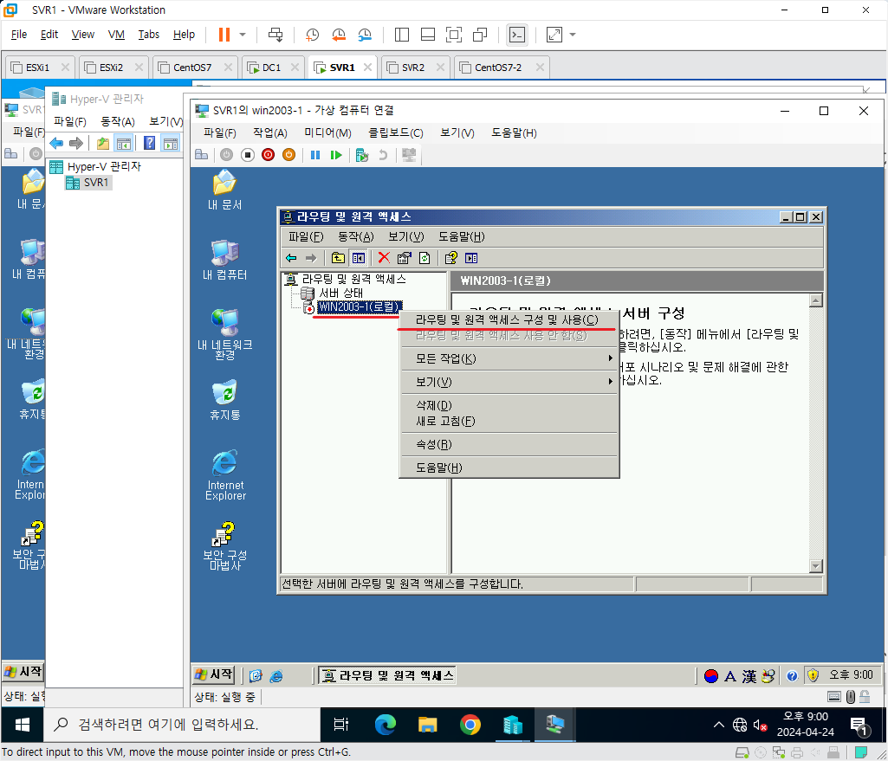Enter full screen mode from the VMware toolbar
Screen dimensions: 888x761
(454, 35)
